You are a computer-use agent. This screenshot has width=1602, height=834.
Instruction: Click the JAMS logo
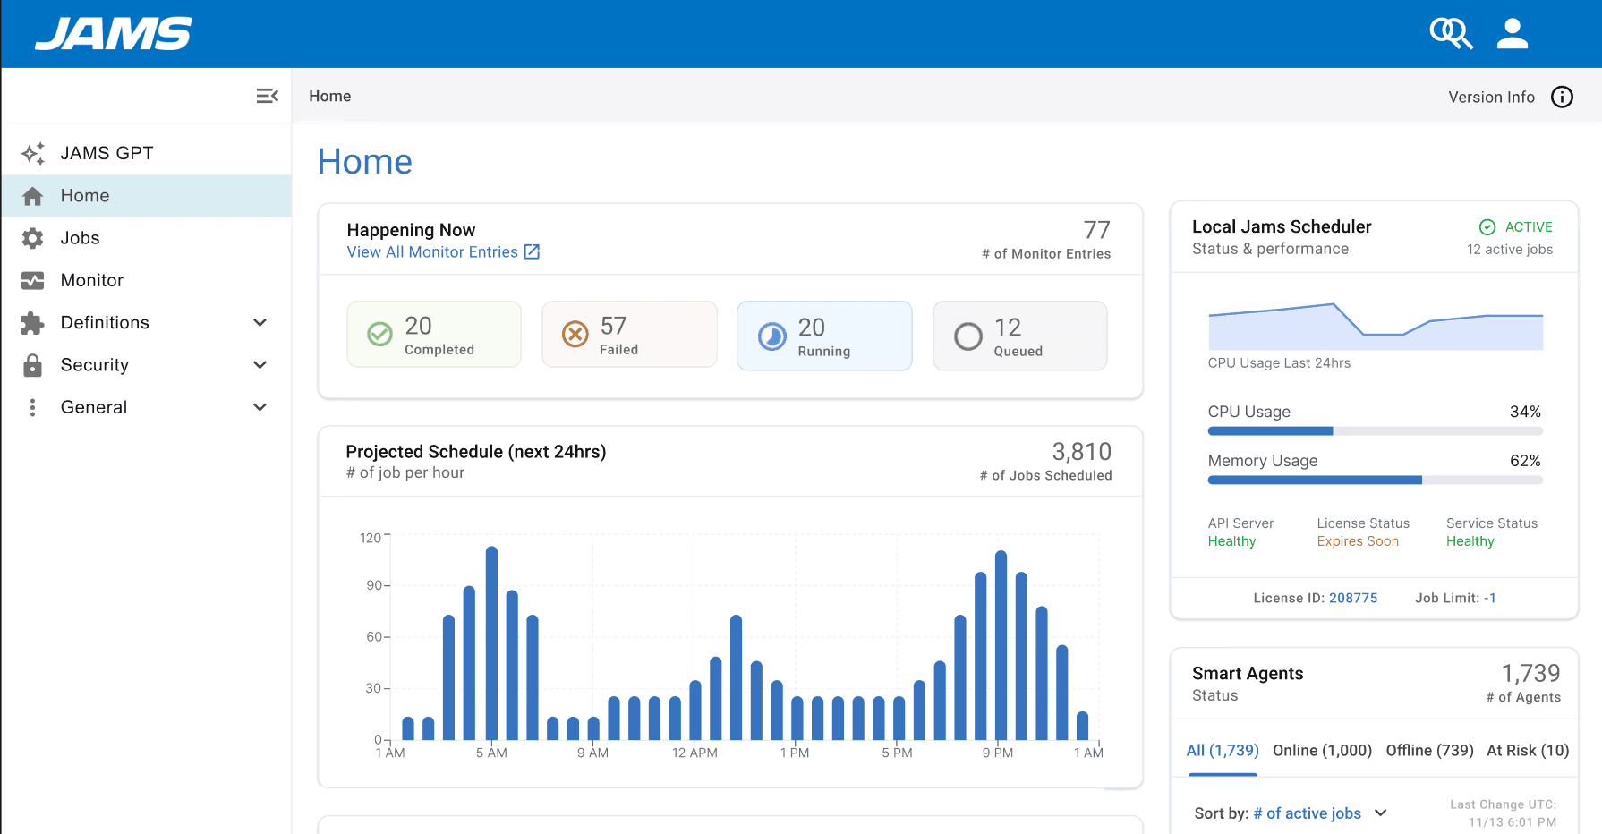[114, 34]
